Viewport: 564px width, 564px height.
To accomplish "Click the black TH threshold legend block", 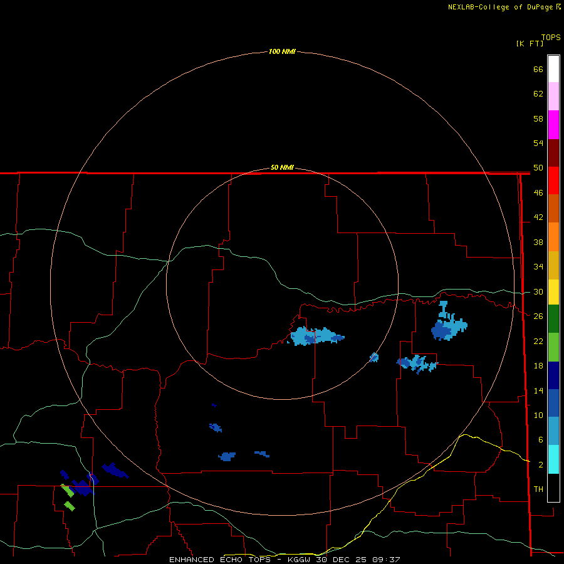I will coord(553,488).
